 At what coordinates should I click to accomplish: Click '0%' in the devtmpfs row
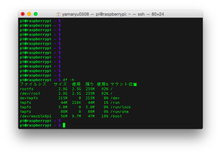pos(106,98)
